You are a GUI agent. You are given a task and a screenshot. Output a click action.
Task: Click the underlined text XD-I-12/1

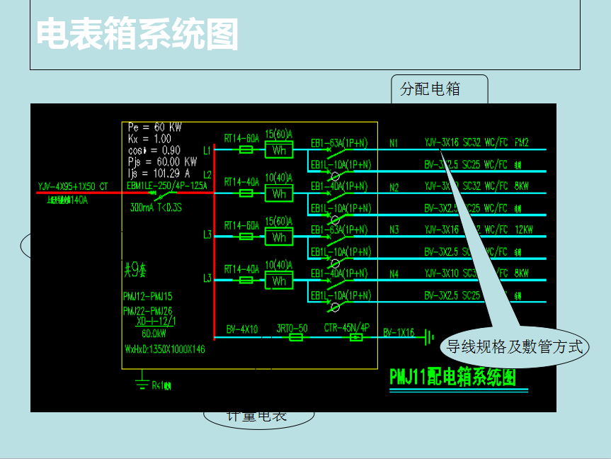[156, 322]
